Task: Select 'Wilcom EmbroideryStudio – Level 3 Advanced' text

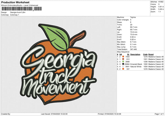Action: click(20, 5)
